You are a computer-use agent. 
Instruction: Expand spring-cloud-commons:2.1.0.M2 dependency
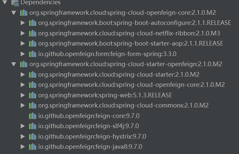(x=22, y=106)
